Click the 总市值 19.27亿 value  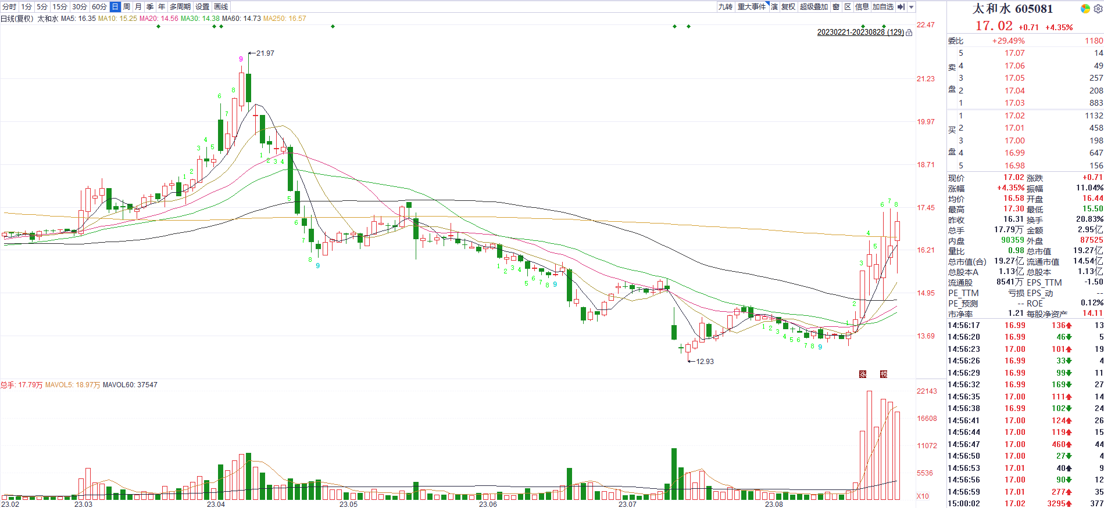1088,251
